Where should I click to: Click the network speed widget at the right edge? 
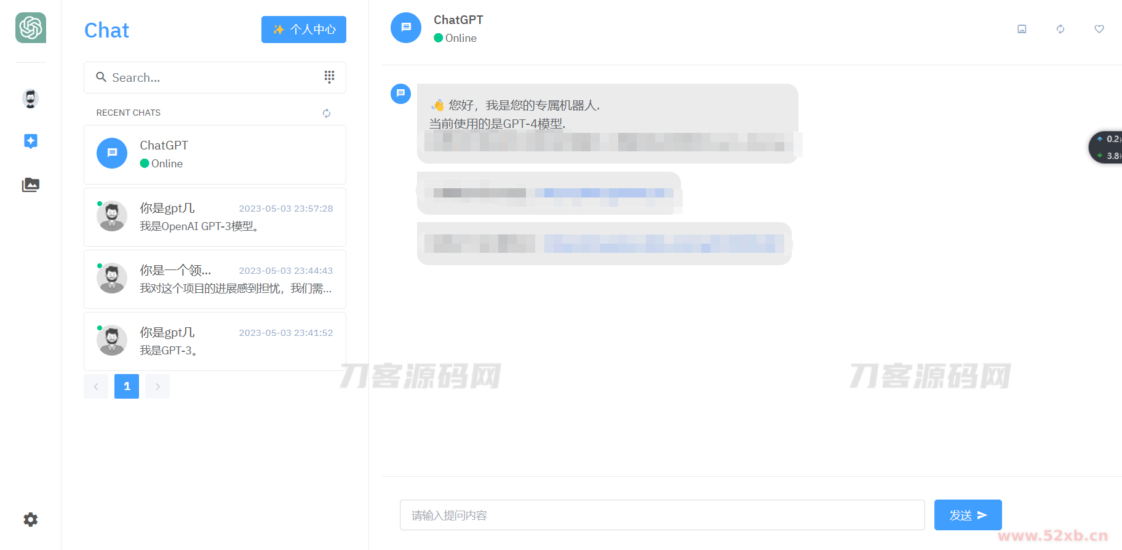click(1106, 147)
